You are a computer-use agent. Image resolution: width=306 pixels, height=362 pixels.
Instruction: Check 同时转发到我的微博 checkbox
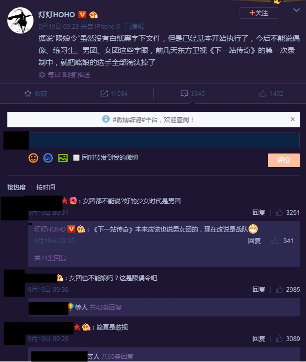(x=76, y=158)
